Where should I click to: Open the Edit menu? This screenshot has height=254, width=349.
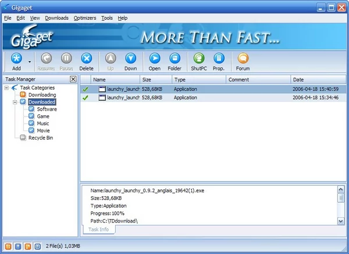click(21, 18)
